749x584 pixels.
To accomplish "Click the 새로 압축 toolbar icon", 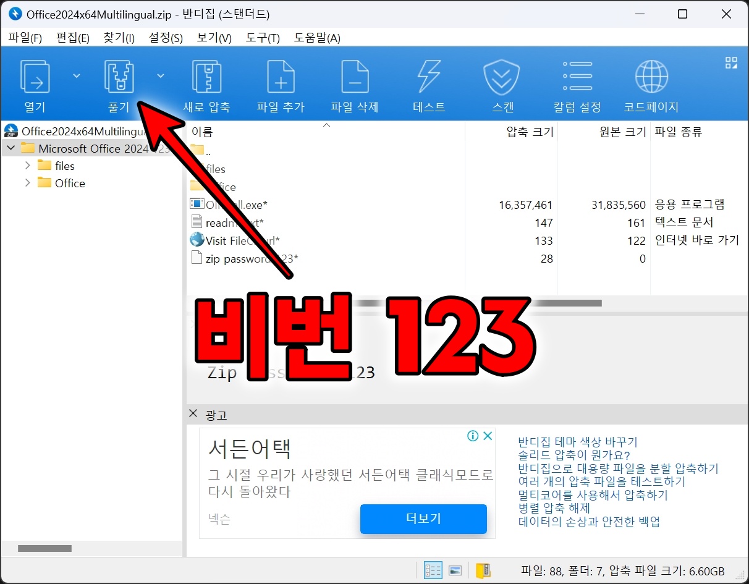I will pyautogui.click(x=206, y=77).
